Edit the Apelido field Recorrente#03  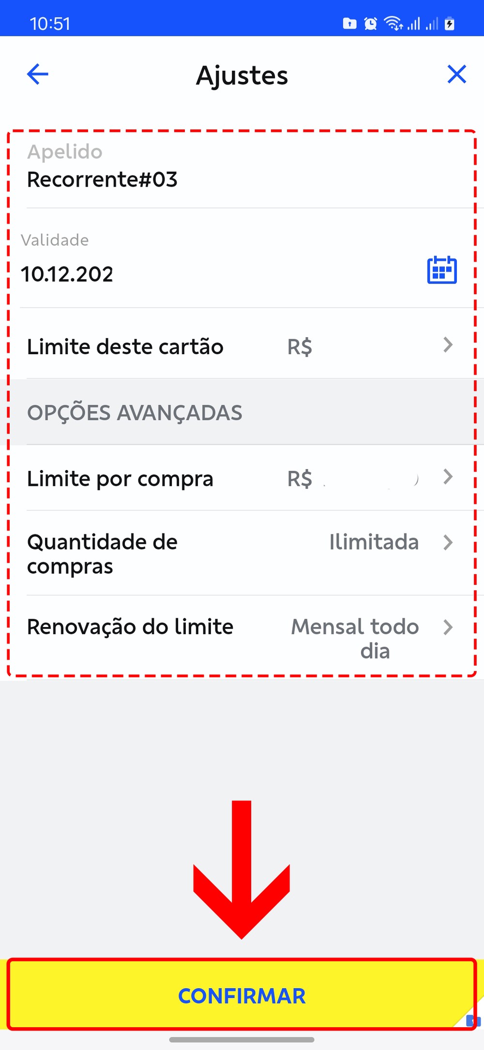tap(102, 180)
